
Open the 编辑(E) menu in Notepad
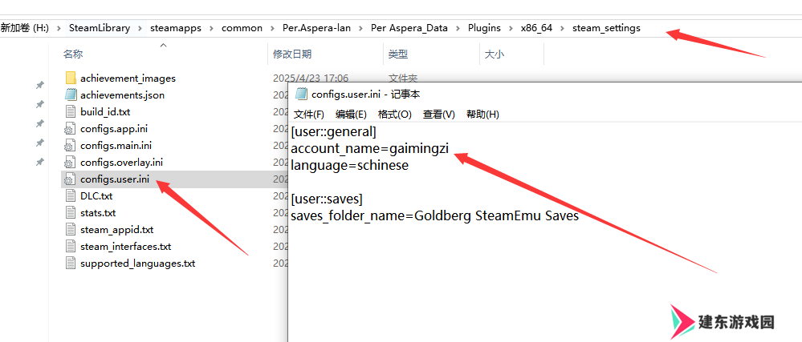(x=351, y=115)
